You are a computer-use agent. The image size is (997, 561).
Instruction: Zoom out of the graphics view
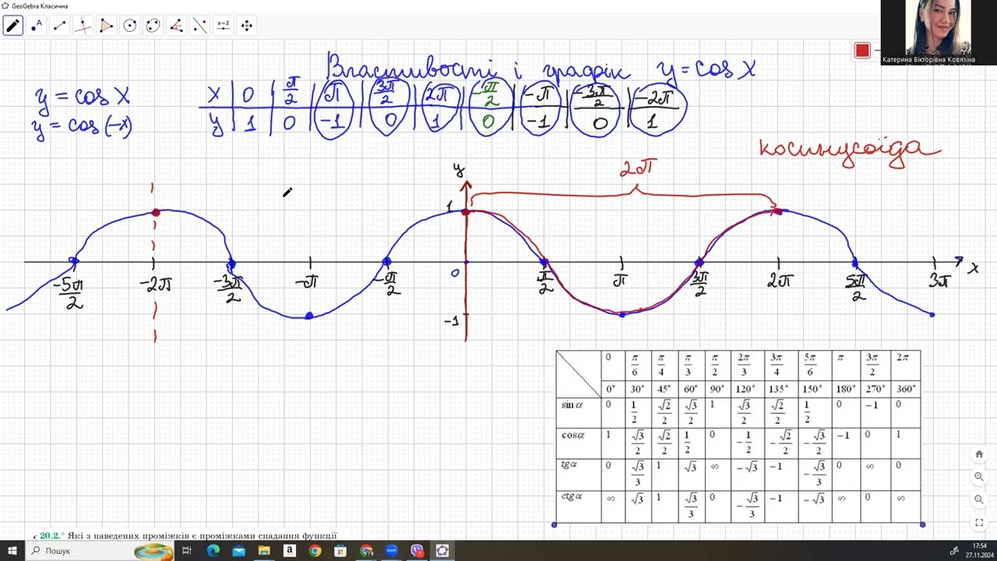coord(979,499)
